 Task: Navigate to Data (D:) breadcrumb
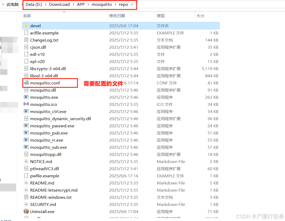(x=34, y=4)
